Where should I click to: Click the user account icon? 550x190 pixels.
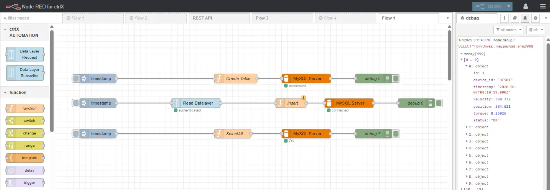tap(526, 6)
